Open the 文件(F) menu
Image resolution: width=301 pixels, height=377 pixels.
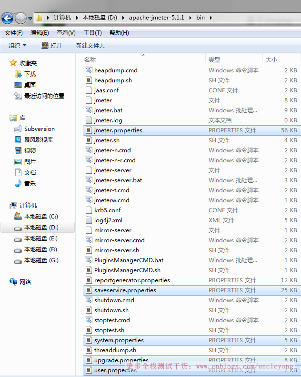14,33
